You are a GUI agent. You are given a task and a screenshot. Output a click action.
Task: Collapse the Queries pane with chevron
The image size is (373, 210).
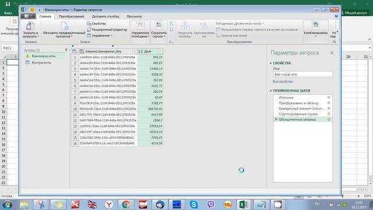[x=66, y=50]
